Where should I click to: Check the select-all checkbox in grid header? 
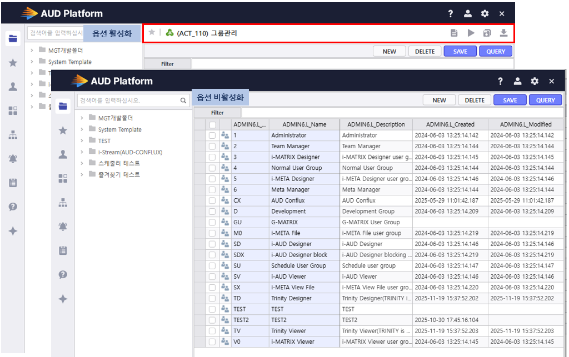pos(212,125)
